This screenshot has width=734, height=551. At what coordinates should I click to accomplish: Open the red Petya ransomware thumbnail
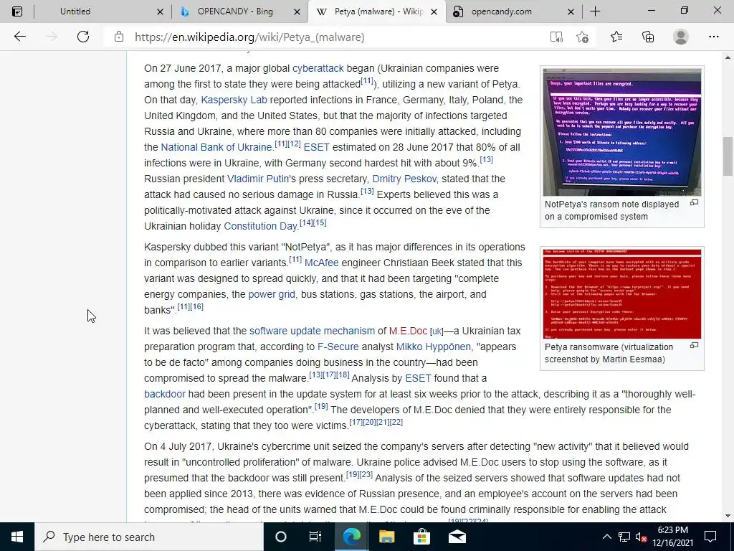point(621,293)
